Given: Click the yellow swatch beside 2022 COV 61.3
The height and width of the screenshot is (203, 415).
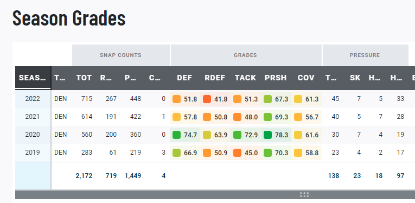Looking at the screenshot, I should (x=298, y=99).
